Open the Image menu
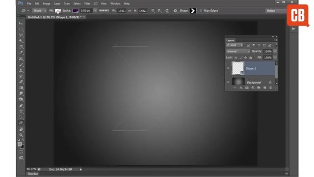 pos(47,3)
